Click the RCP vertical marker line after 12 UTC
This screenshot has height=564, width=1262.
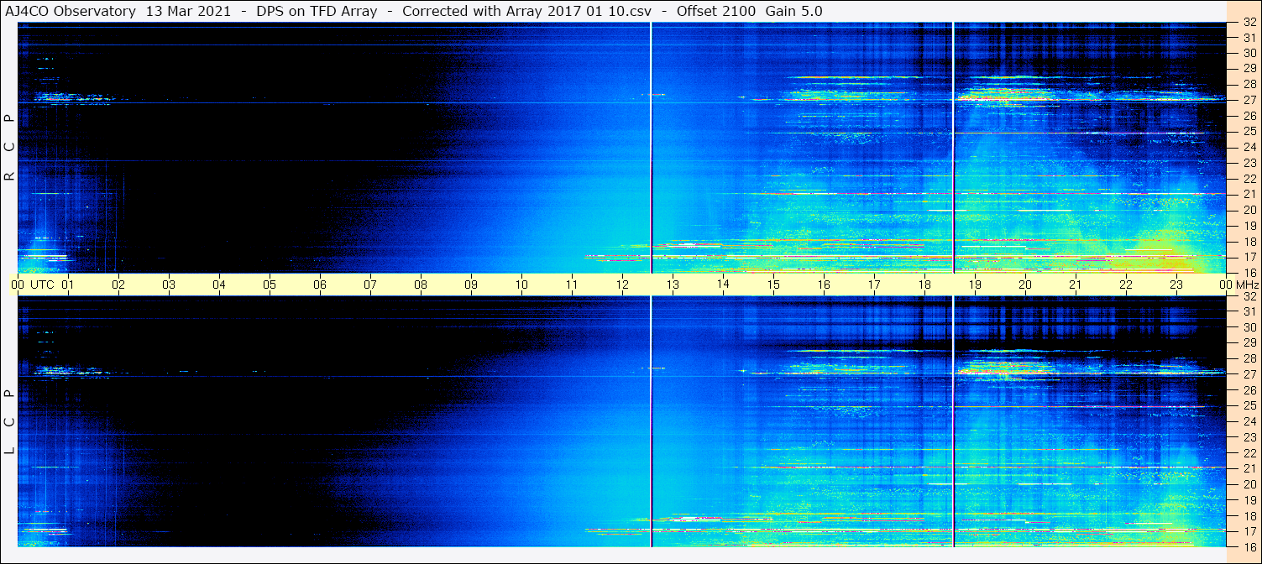(x=651, y=148)
